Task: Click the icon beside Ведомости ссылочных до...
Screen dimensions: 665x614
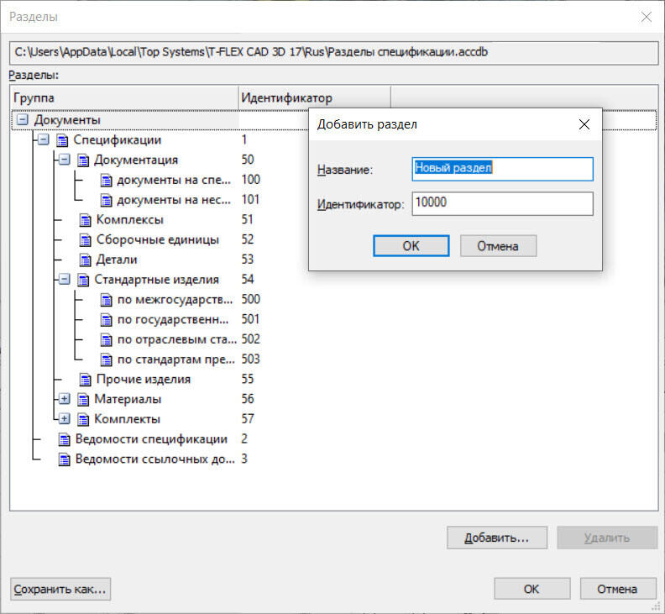Action: pos(64,459)
